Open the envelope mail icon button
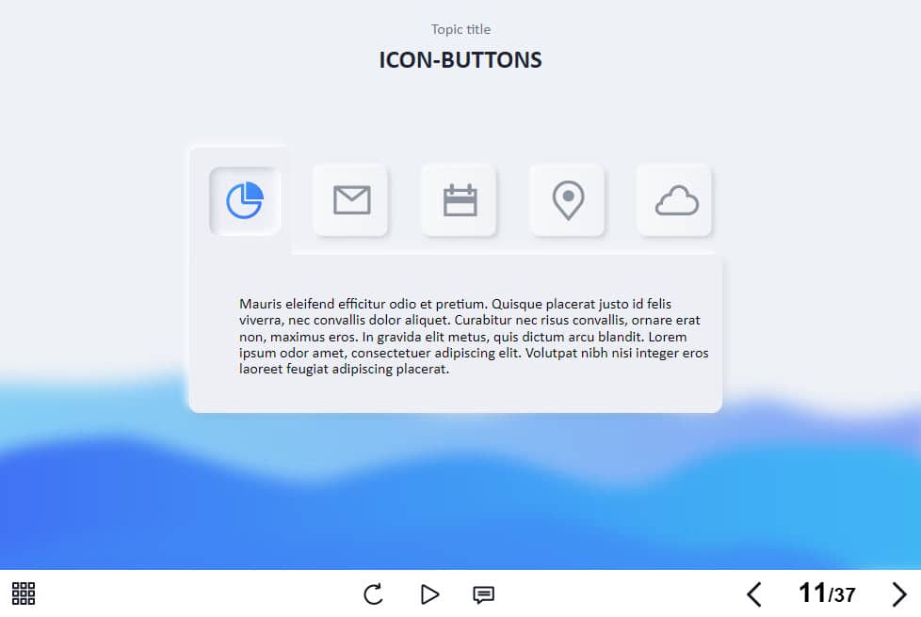 point(351,200)
